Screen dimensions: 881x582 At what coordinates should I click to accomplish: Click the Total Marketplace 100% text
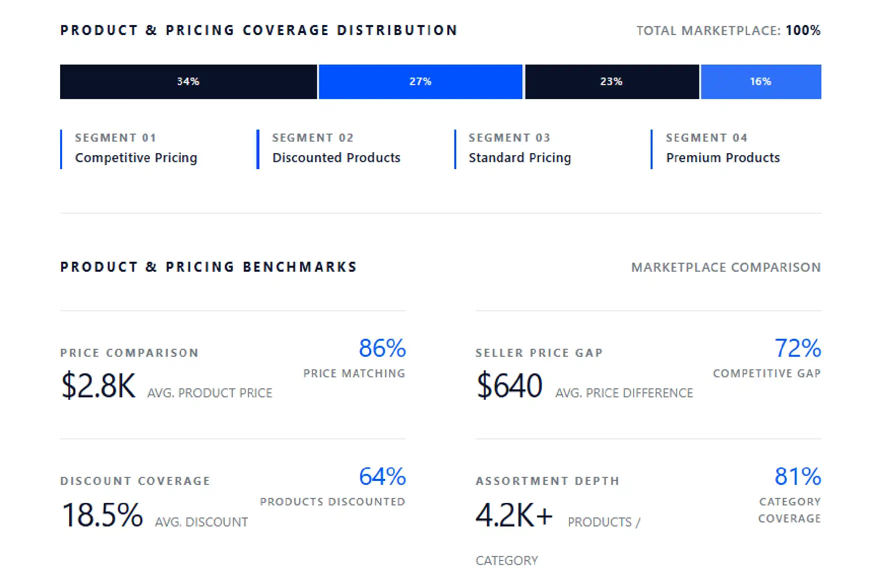tap(728, 31)
